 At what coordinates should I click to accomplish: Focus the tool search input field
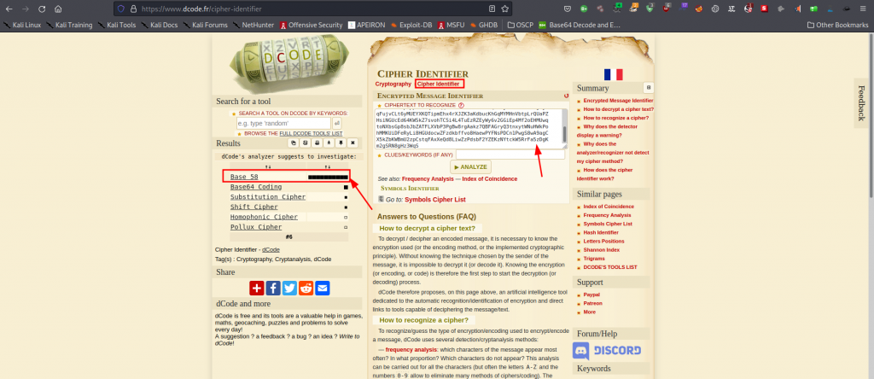coord(283,123)
